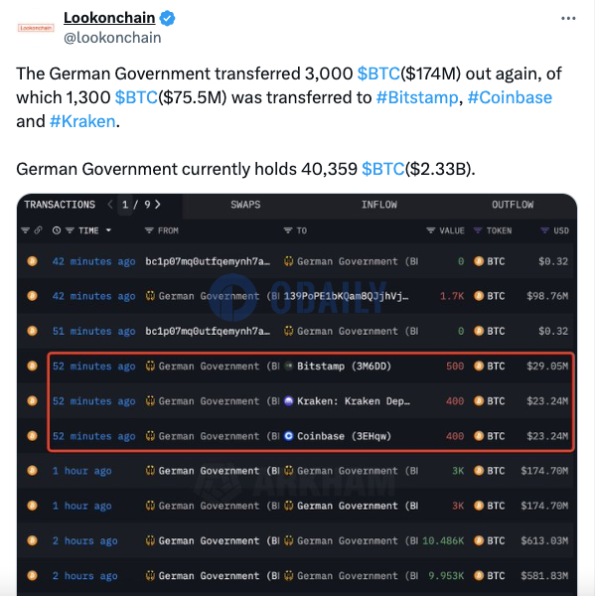The width and height of the screenshot is (595, 596).
Task: Open the #Kraken hashtag link
Action: [82, 121]
